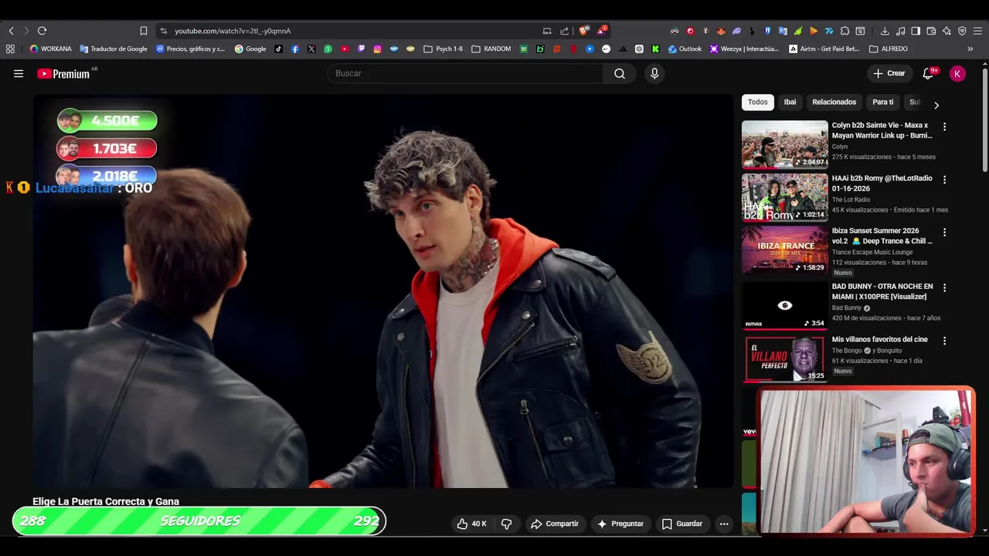Open site settings icon in address bar
This screenshot has height=556, width=989.
click(x=163, y=31)
